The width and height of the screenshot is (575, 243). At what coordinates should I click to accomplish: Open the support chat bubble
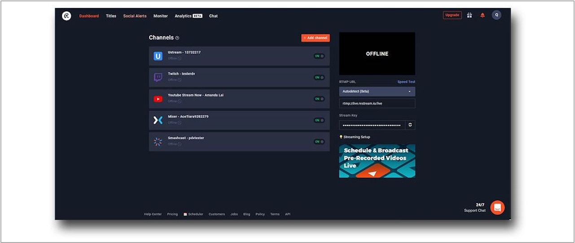coord(497,208)
